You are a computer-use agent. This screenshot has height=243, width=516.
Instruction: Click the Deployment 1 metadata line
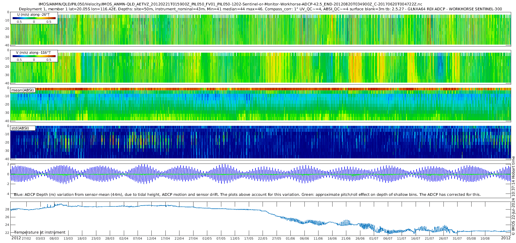[260, 9]
